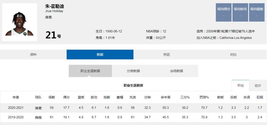268x125 pixels.
Task: Click Jrue Holiday's player photo
Action: click(20, 22)
